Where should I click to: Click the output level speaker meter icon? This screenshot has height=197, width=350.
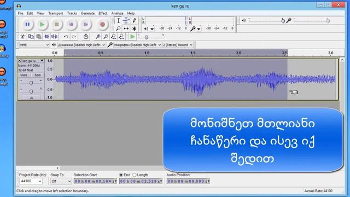(146, 28)
